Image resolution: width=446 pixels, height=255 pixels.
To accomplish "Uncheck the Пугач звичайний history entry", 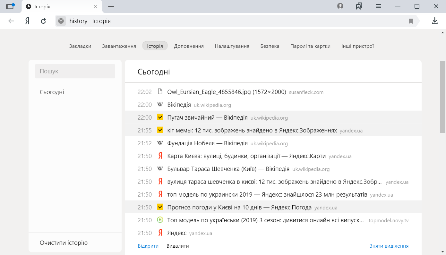I will (160, 117).
